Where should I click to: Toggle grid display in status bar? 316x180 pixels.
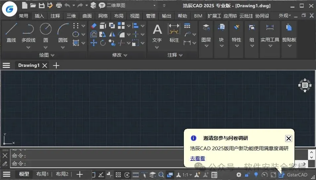pyautogui.click(x=118, y=175)
